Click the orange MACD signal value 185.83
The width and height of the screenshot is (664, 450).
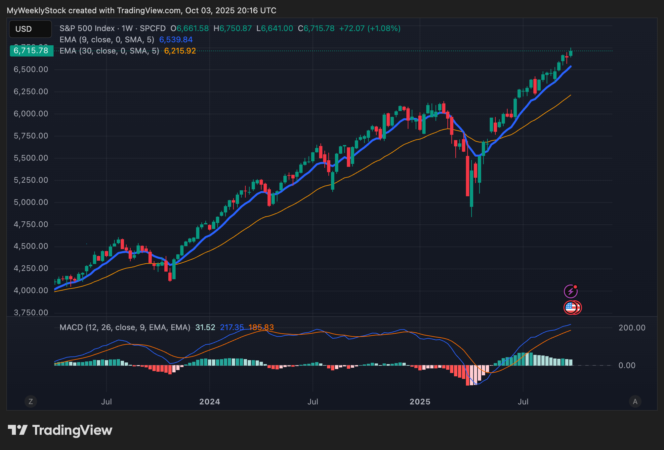pos(261,327)
